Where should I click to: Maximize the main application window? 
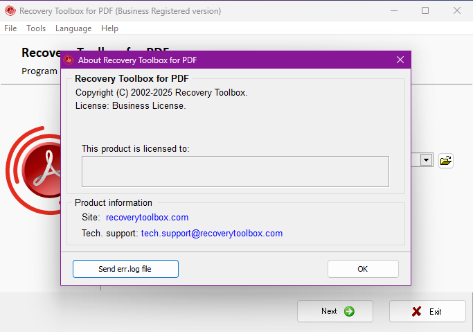(x=425, y=10)
